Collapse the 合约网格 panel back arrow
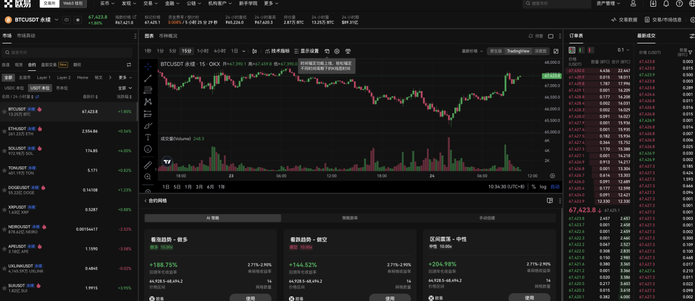This screenshot has height=301, width=695. click(146, 200)
